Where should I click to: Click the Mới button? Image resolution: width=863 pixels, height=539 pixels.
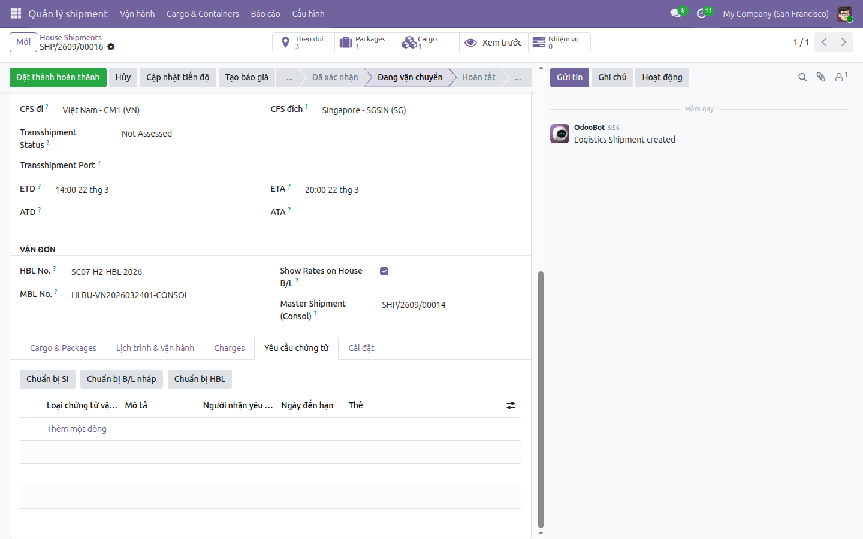23,42
